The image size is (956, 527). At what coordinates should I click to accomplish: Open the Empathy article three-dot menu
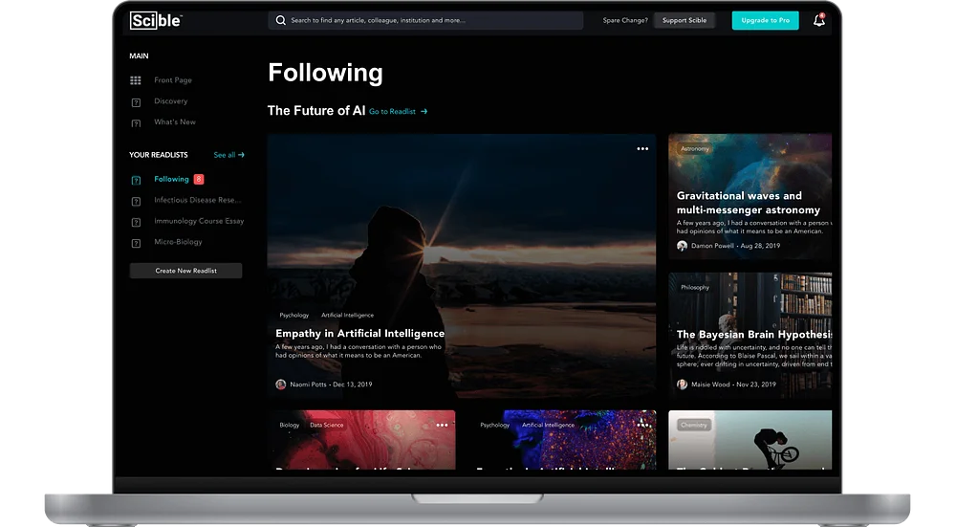642,149
